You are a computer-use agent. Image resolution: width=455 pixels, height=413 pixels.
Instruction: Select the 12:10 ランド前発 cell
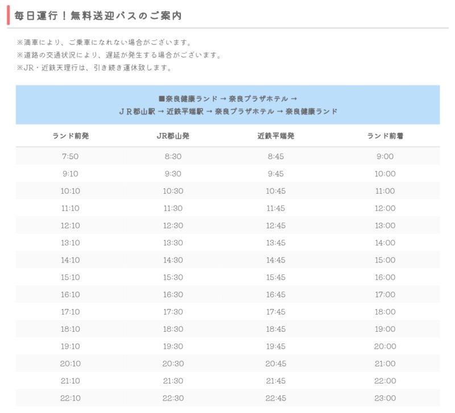(x=69, y=226)
